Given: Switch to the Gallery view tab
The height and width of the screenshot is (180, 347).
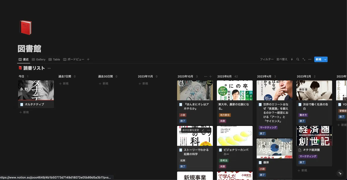Looking at the screenshot, I should [x=38, y=59].
